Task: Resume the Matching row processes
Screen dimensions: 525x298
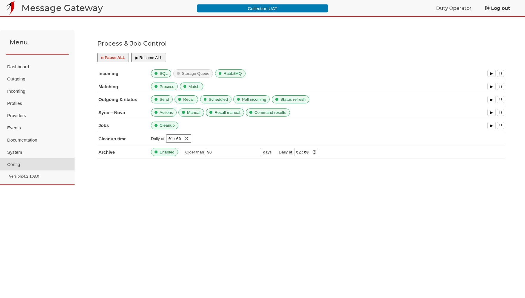Action: tap(491, 87)
